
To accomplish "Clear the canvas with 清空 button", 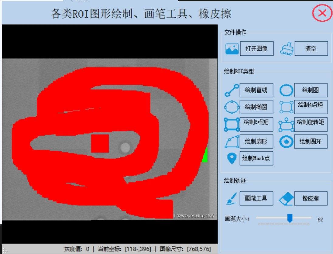I will pyautogui.click(x=311, y=49).
